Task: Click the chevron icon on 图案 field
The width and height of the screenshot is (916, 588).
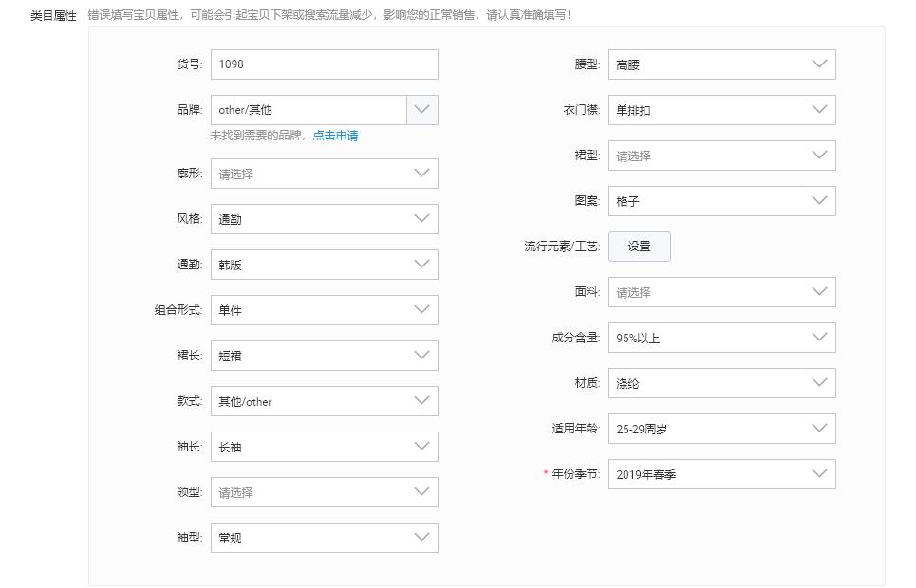Action: 819,200
